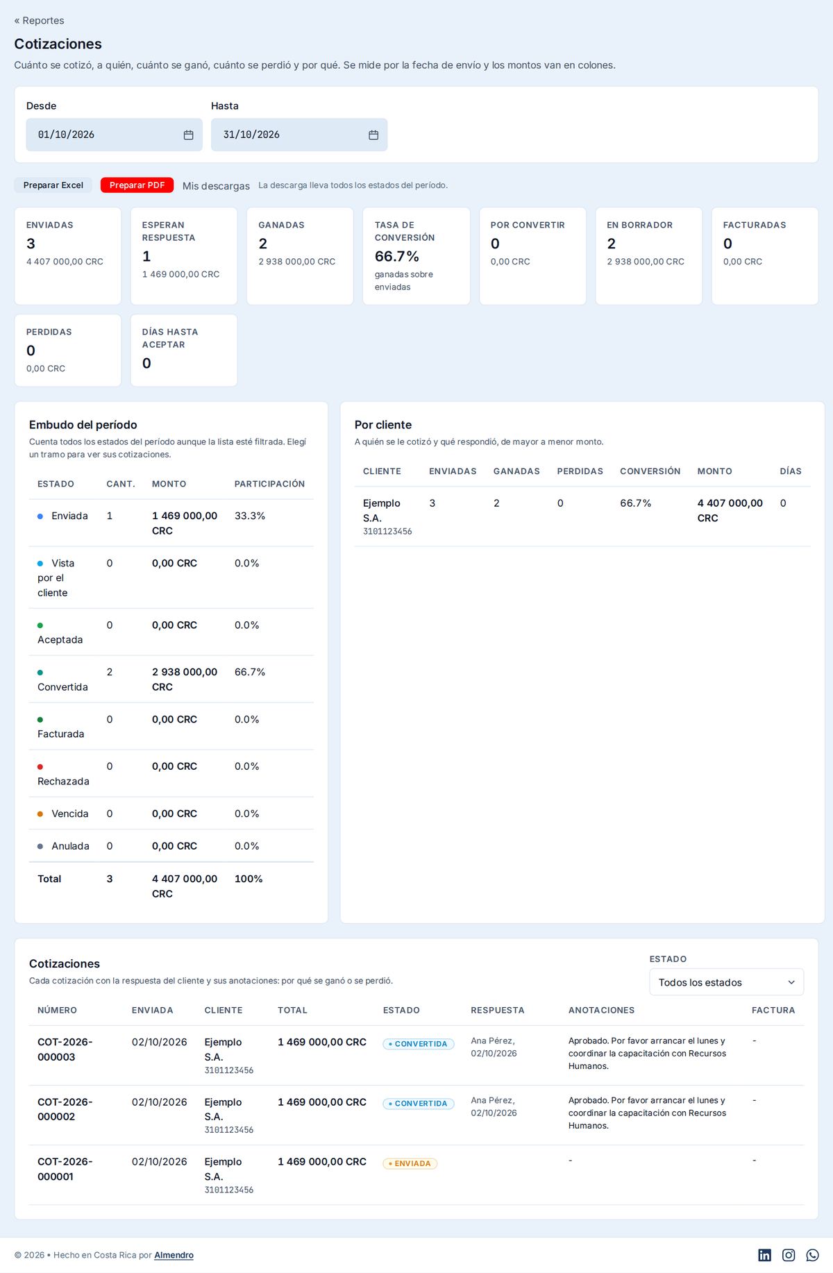
Task: Click the CONVERTIDA badge of COT-2026-000002
Action: [419, 1104]
